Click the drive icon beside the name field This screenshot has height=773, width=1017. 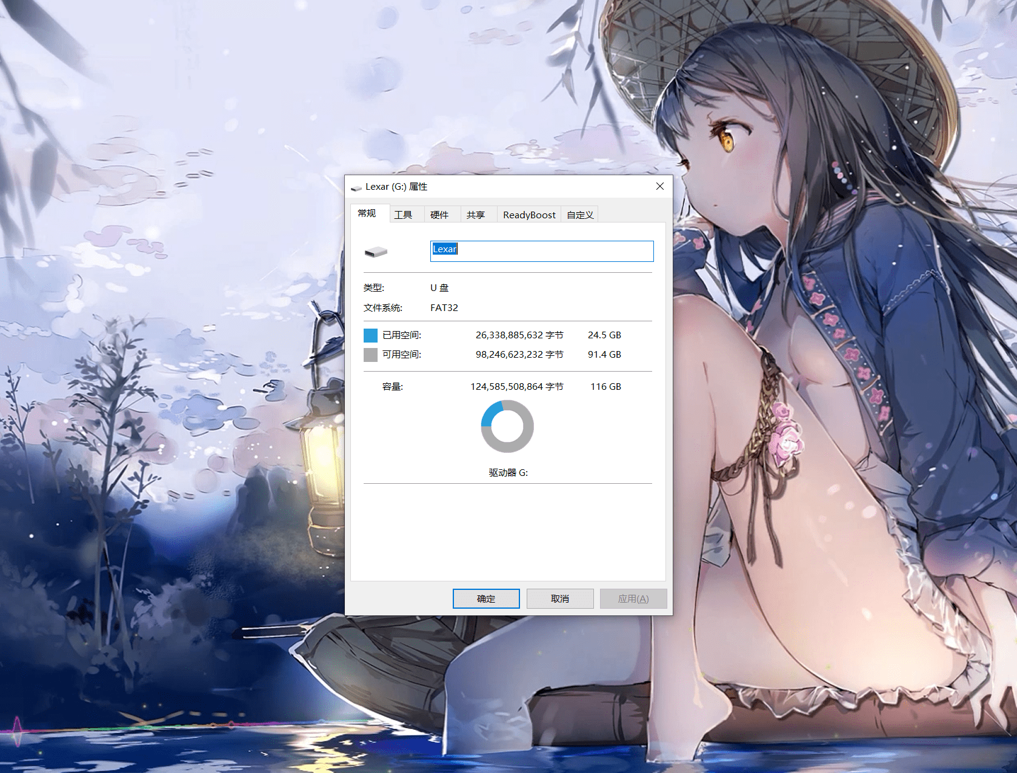[376, 252]
